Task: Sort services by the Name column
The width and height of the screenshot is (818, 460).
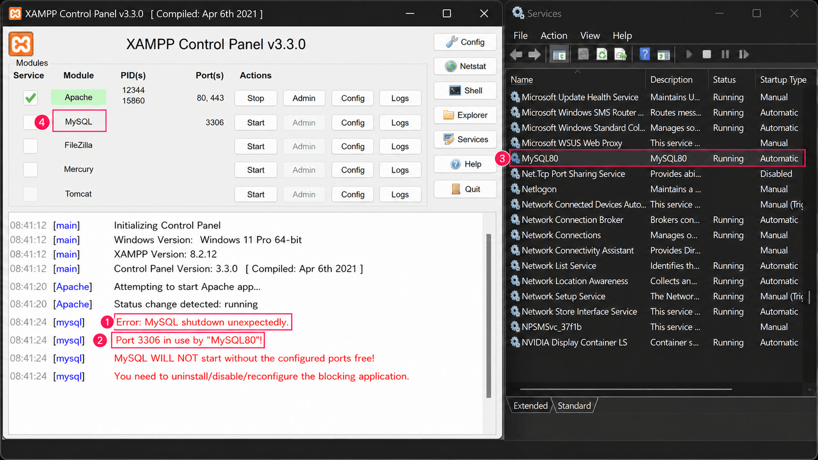Action: pyautogui.click(x=577, y=80)
